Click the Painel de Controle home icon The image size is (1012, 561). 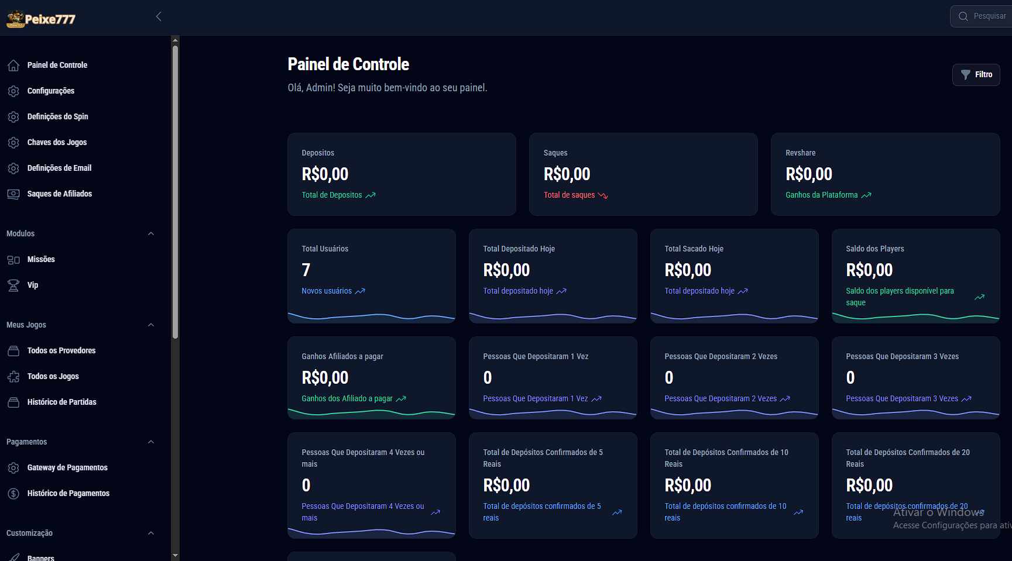click(13, 66)
